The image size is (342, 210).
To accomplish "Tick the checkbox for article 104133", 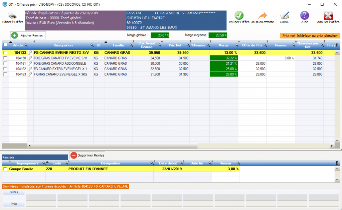I will tap(5, 53).
